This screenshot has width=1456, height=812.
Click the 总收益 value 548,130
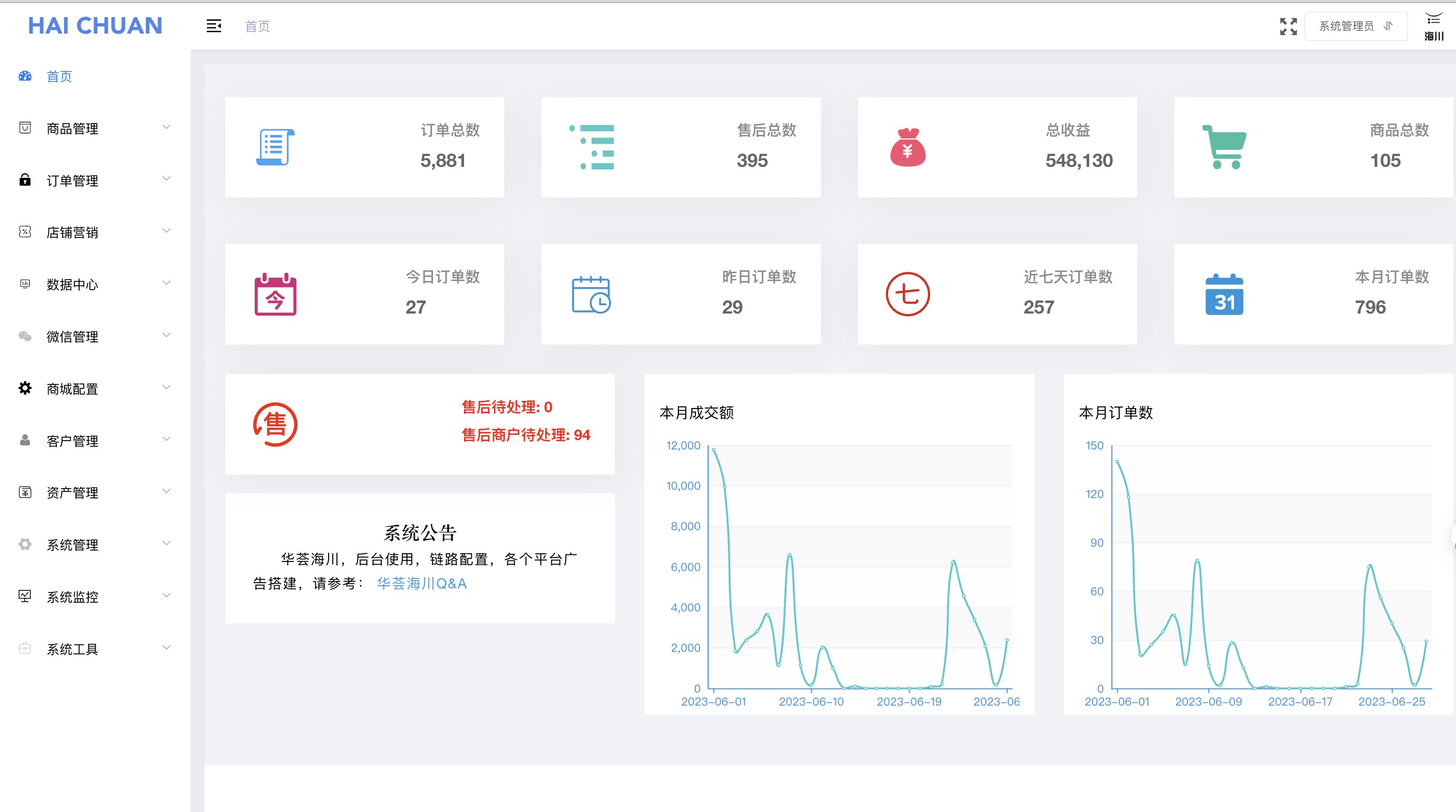(1079, 161)
